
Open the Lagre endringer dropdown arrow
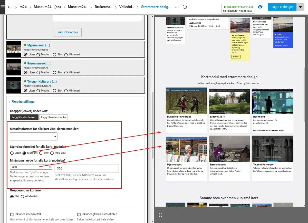point(301,7)
